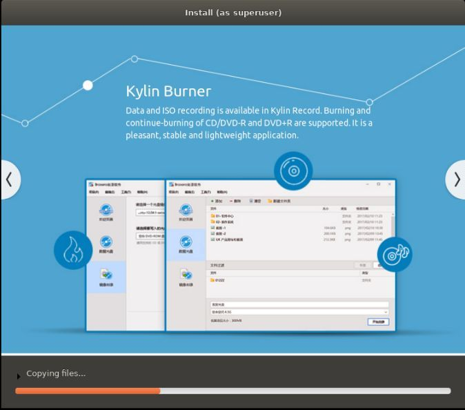Click the orange installation progress bar
Image resolution: width=465 pixels, height=410 pixels.
click(232, 391)
